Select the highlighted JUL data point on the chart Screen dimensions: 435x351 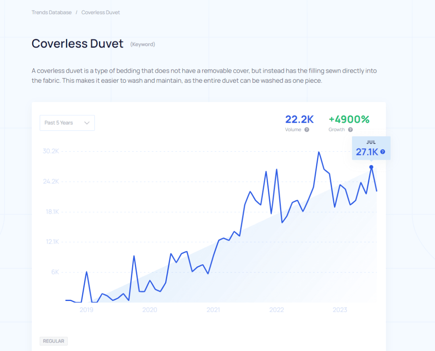point(371,167)
